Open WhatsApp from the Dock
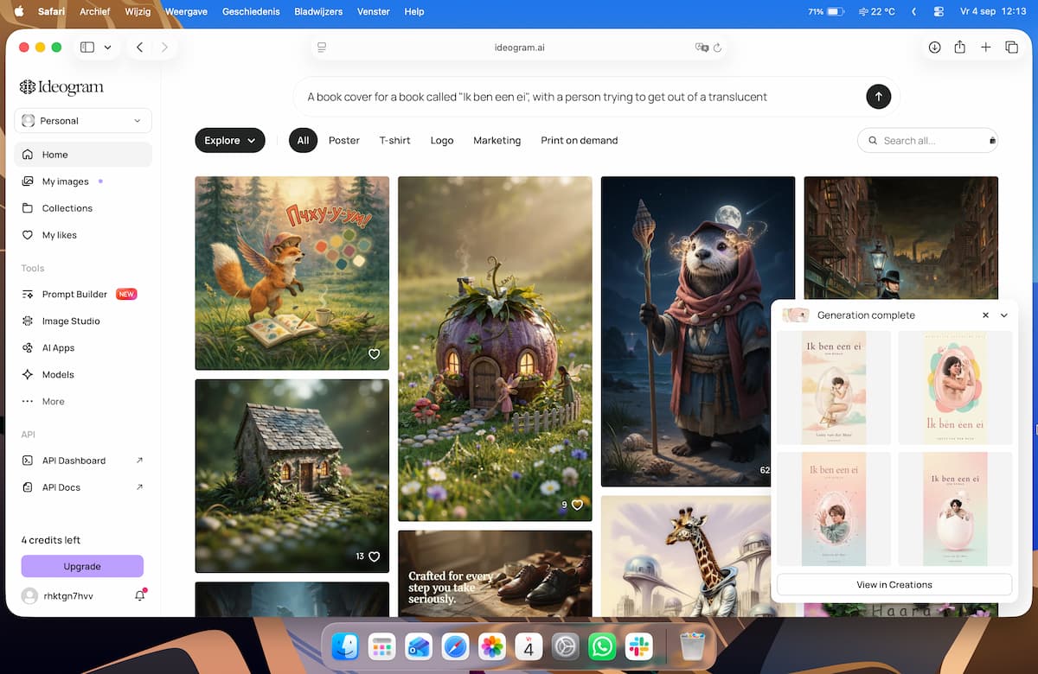 point(601,646)
